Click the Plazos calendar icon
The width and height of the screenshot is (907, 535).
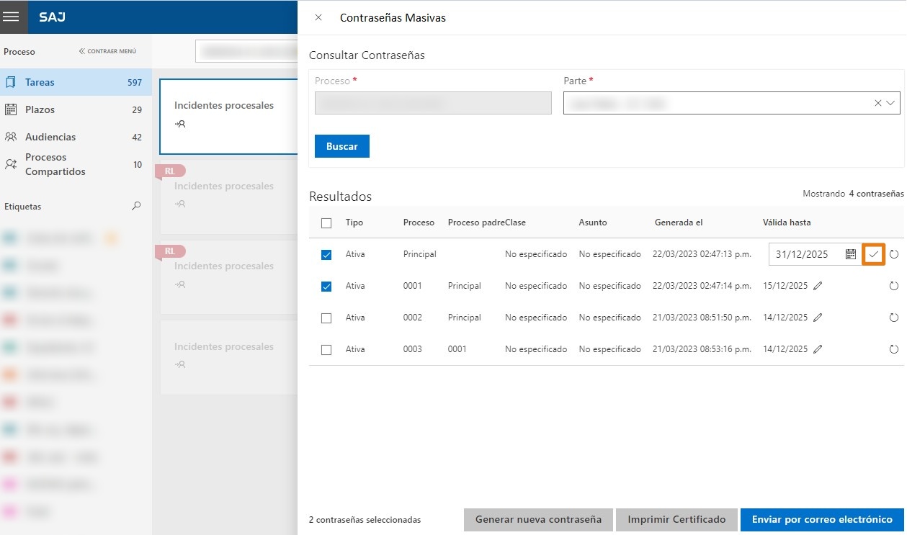[11, 109]
